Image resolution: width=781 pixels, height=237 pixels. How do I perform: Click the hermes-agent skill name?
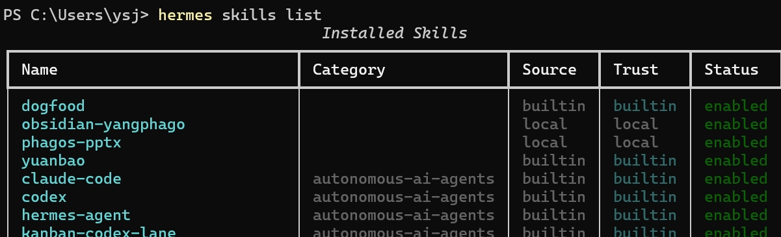click(76, 215)
